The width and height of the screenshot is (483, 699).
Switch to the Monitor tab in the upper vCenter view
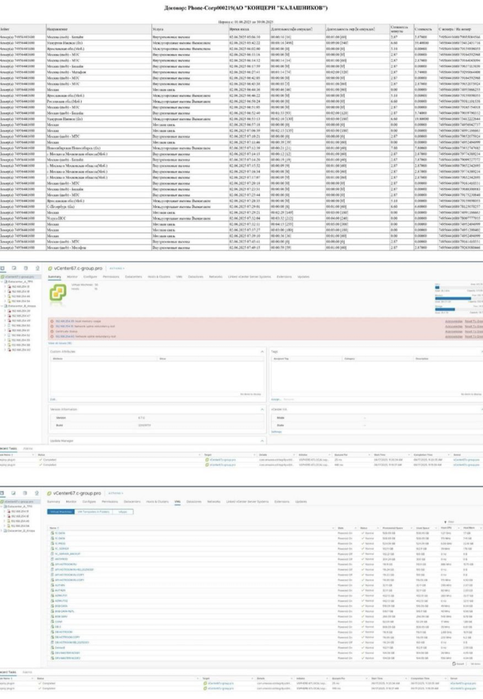point(72,276)
